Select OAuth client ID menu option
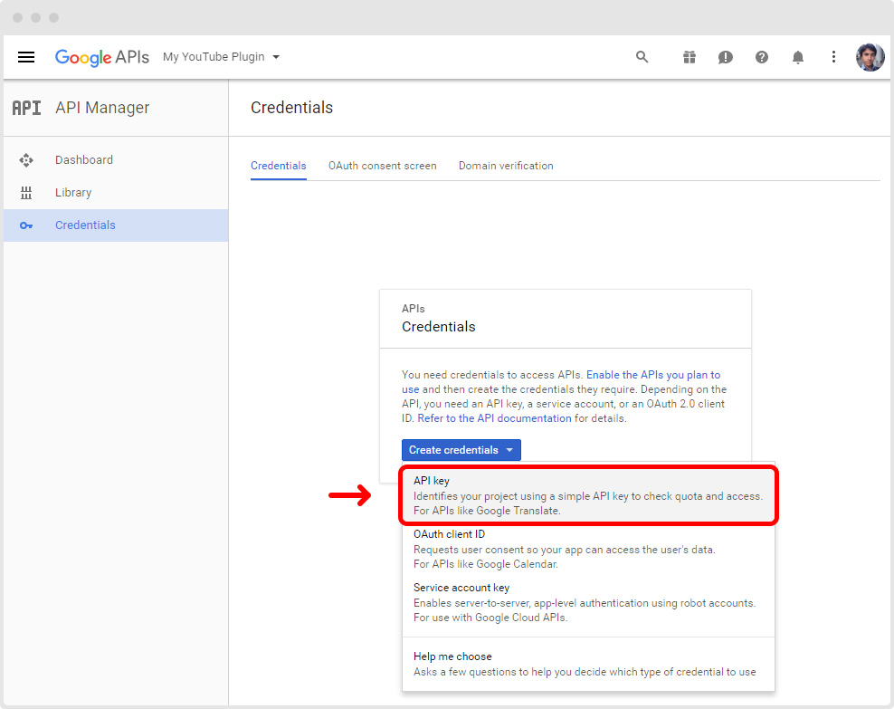 coord(588,549)
